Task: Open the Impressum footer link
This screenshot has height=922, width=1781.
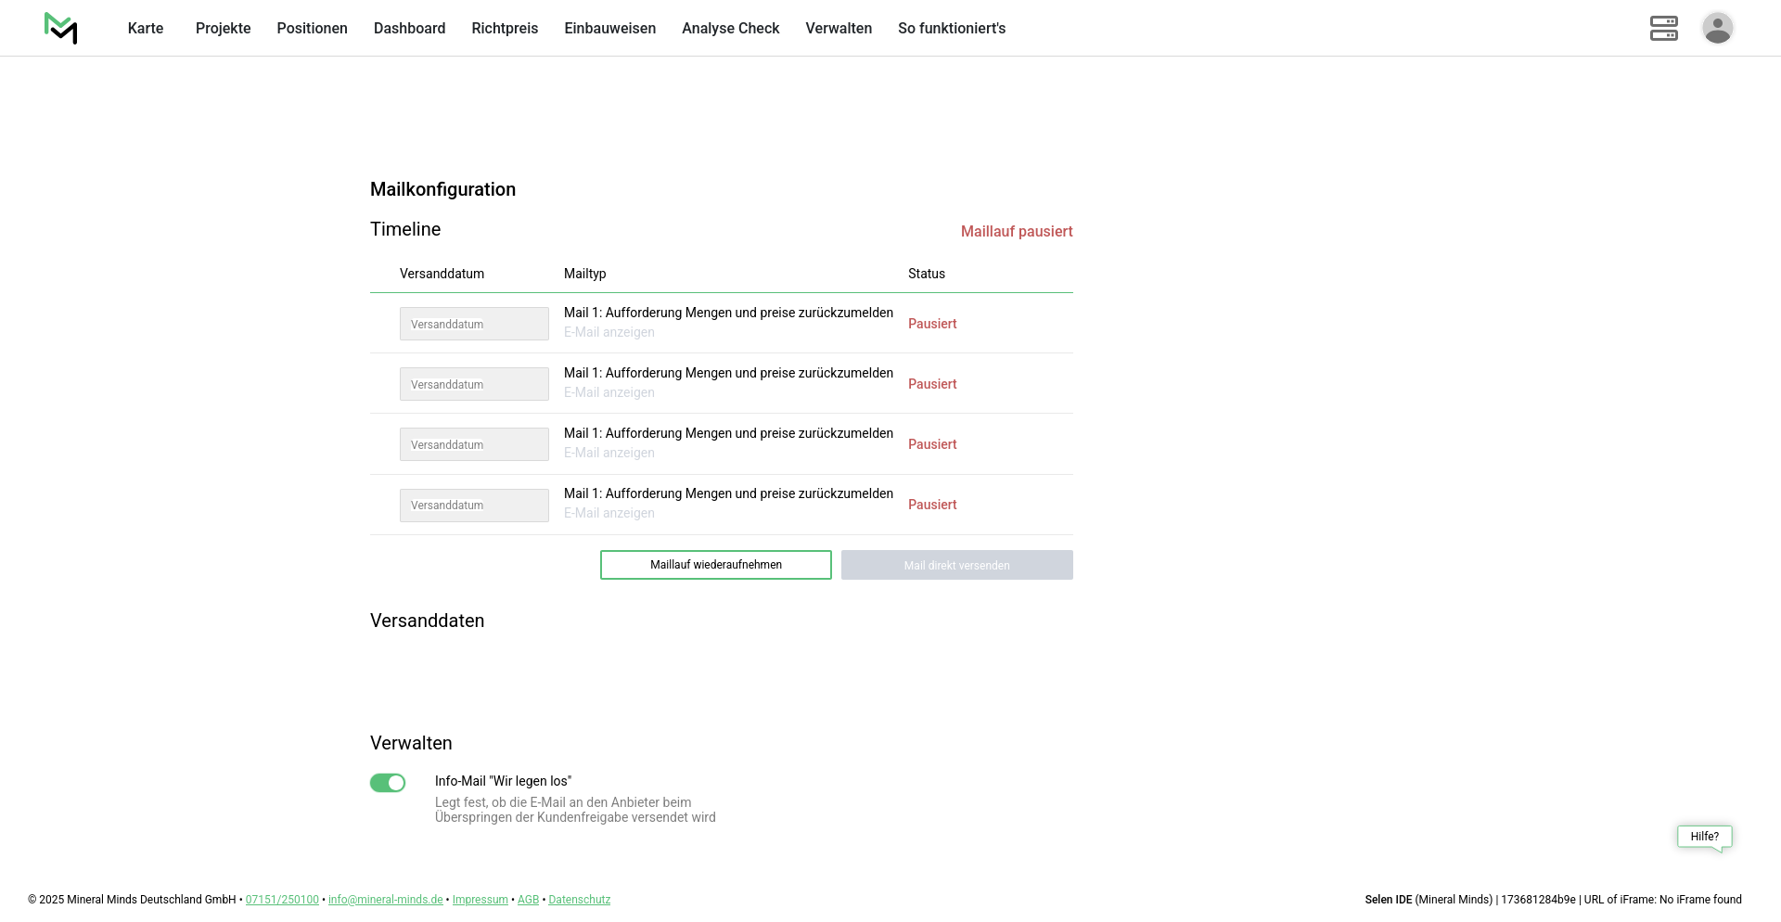Action: [480, 900]
